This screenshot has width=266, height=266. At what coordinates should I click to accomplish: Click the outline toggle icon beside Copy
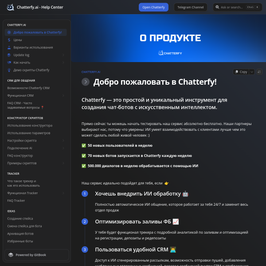coord(259,72)
